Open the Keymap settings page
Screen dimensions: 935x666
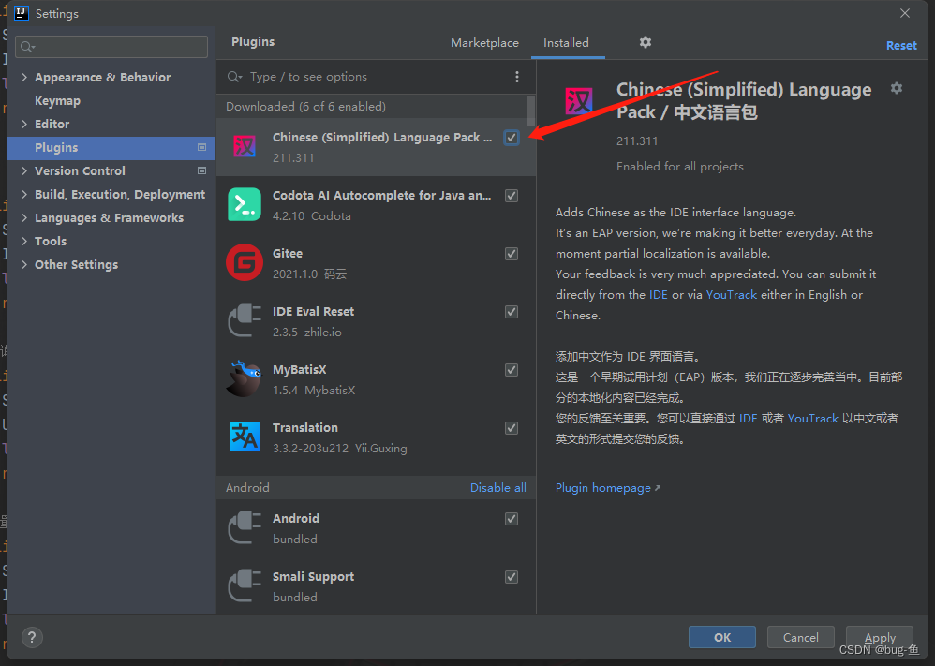pos(57,101)
